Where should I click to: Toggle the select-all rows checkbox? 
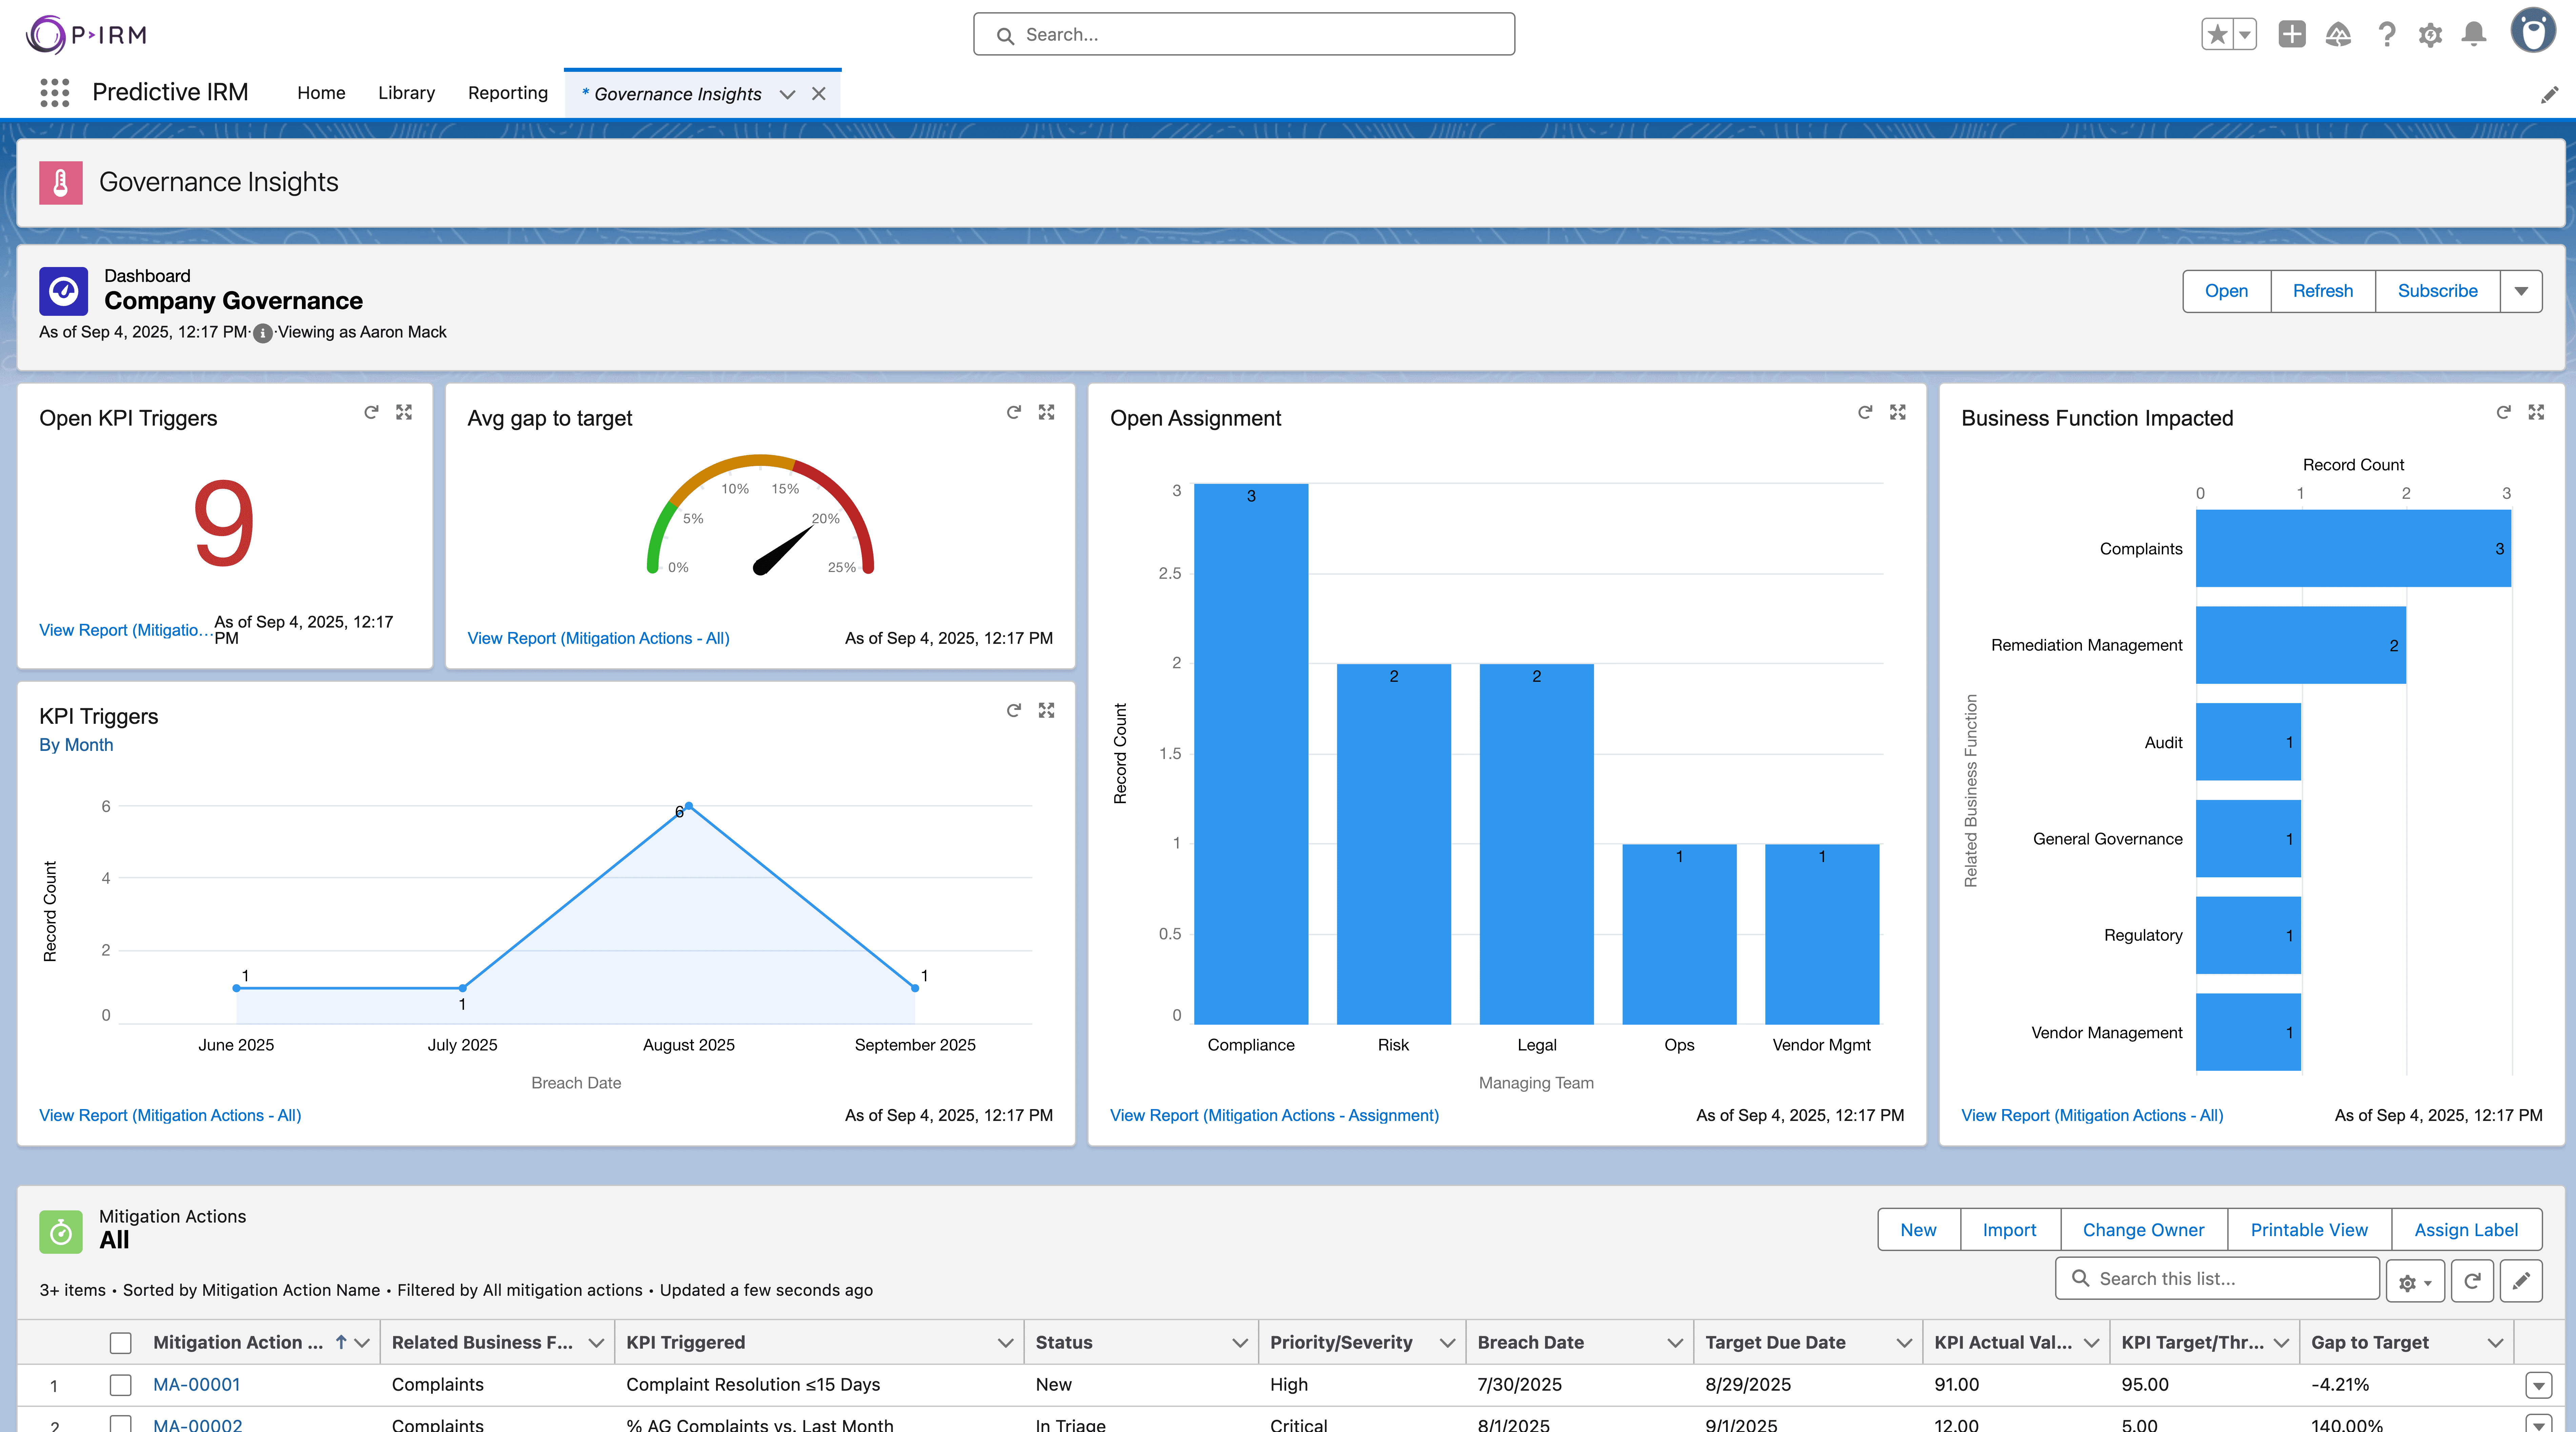pyautogui.click(x=120, y=1343)
